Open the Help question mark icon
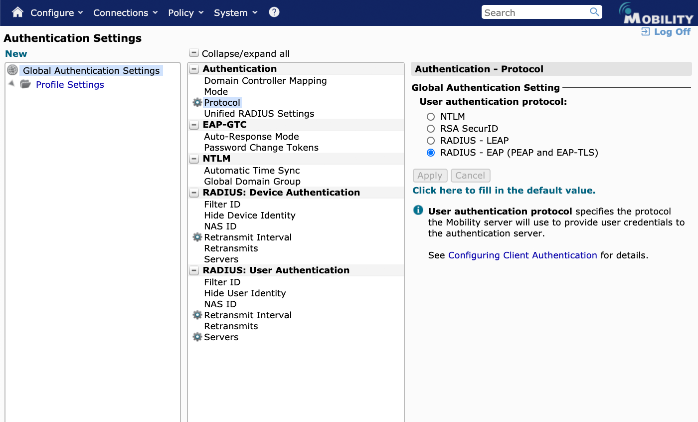This screenshot has height=422, width=698. coord(274,12)
